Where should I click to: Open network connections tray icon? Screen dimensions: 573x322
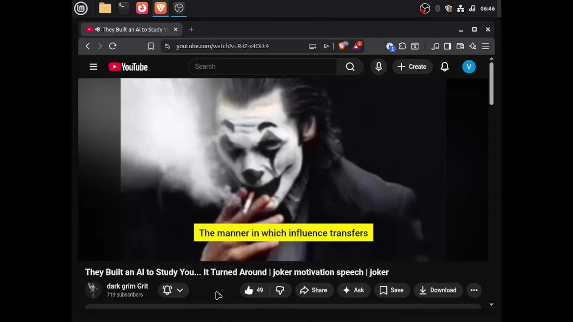[461, 8]
